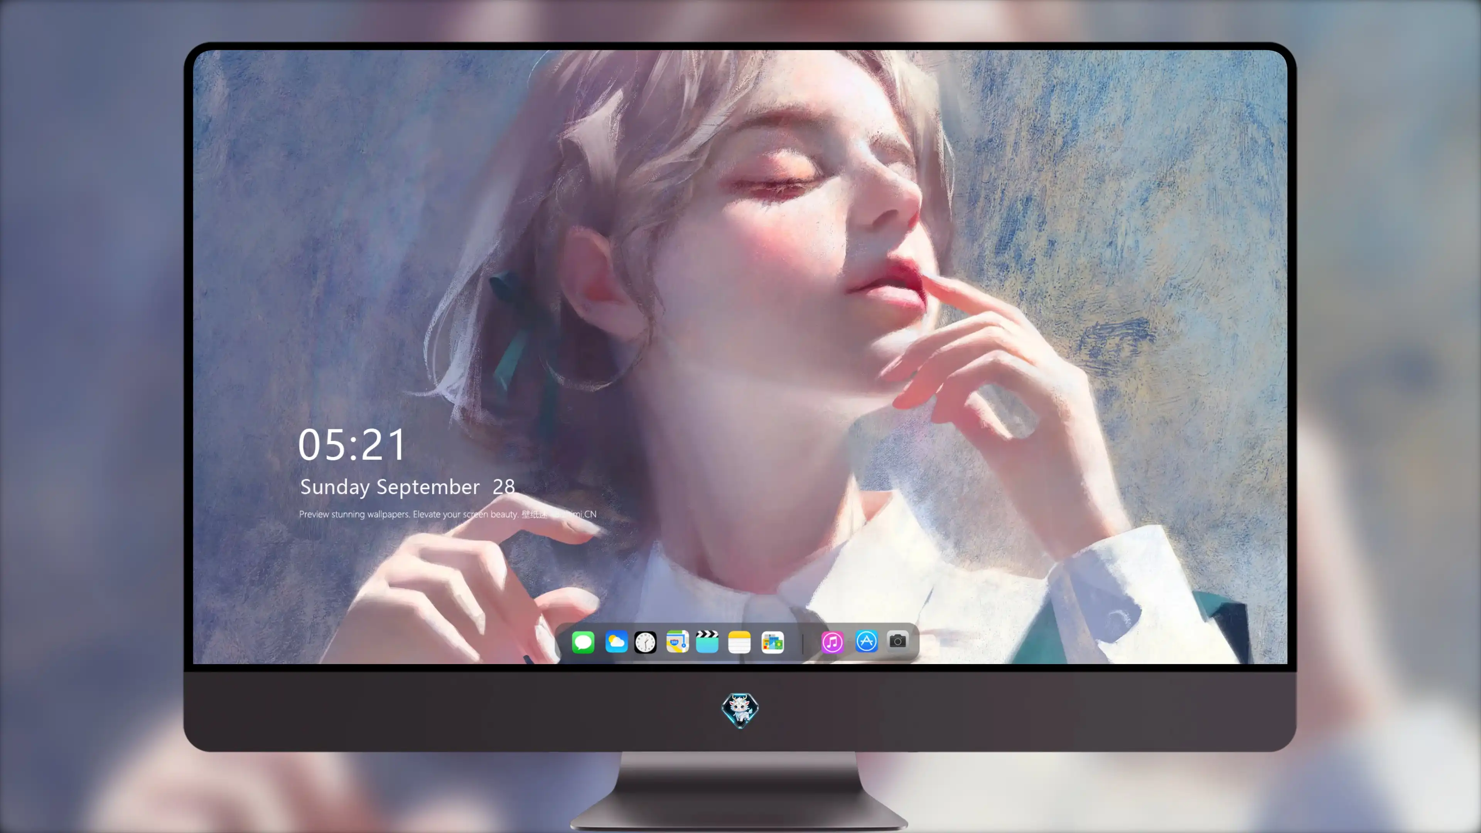Open the Maps app in the dock

click(x=677, y=642)
